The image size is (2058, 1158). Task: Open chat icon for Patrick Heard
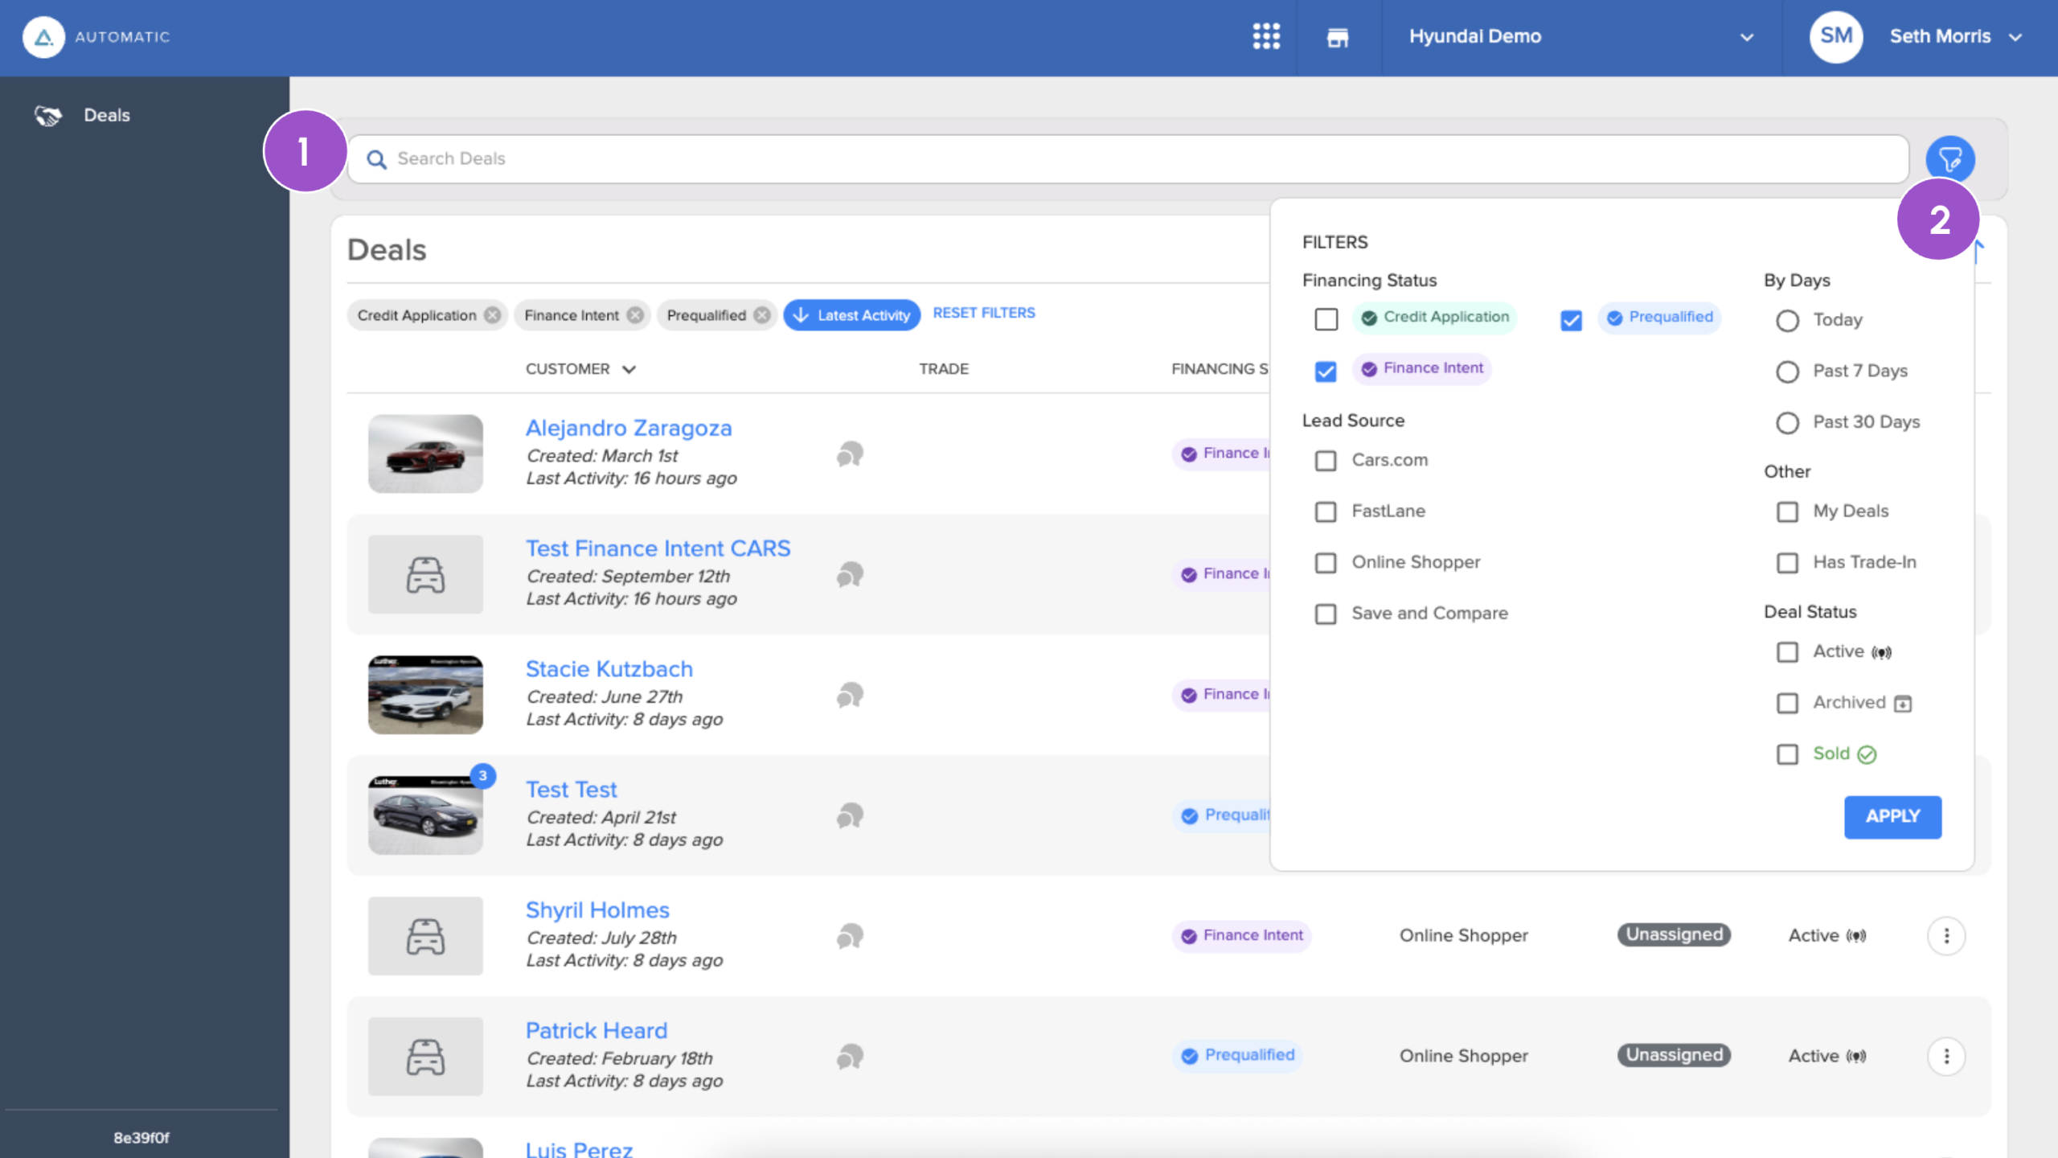(850, 1057)
